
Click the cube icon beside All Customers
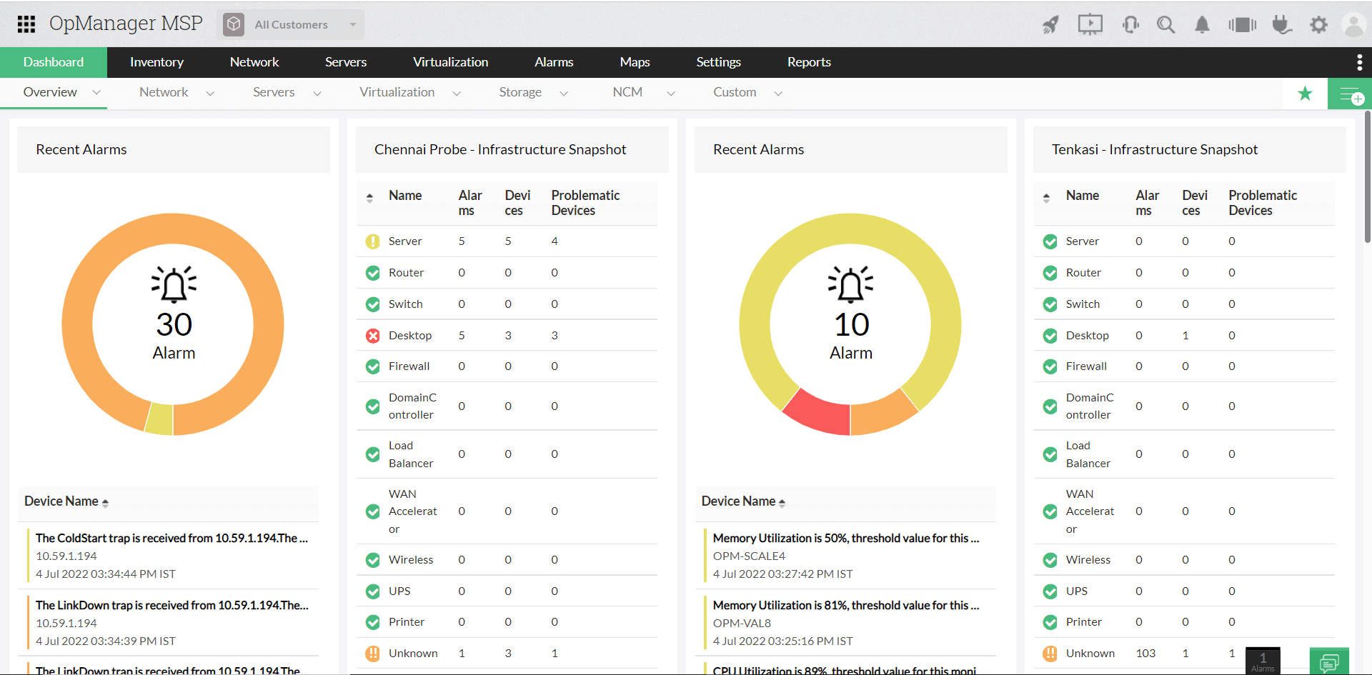234,24
